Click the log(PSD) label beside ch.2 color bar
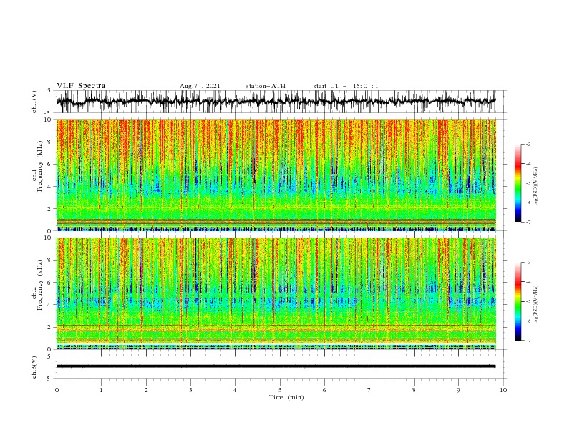Image resolution: width=567 pixels, height=438 pixels. pos(535,304)
